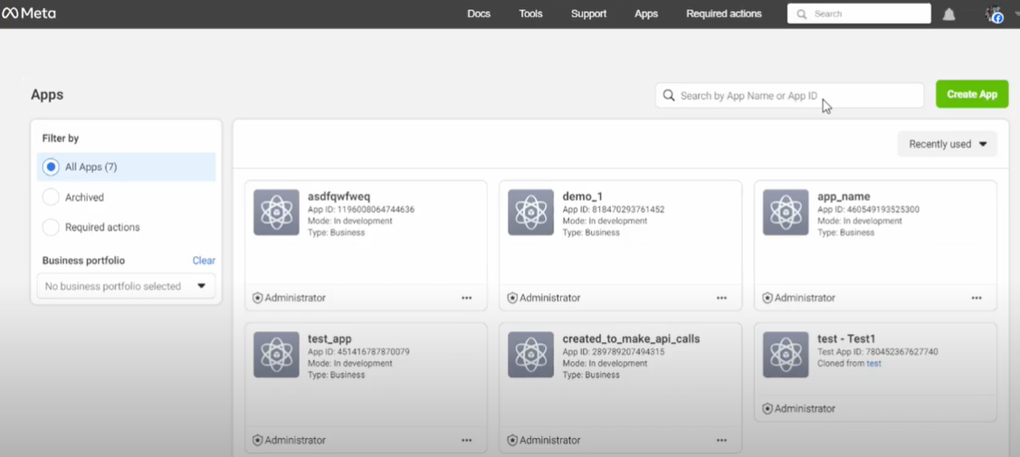Screen dimensions: 1020x457
Task: Click the Administrator shield icon on test - Test1
Action: [767, 409]
